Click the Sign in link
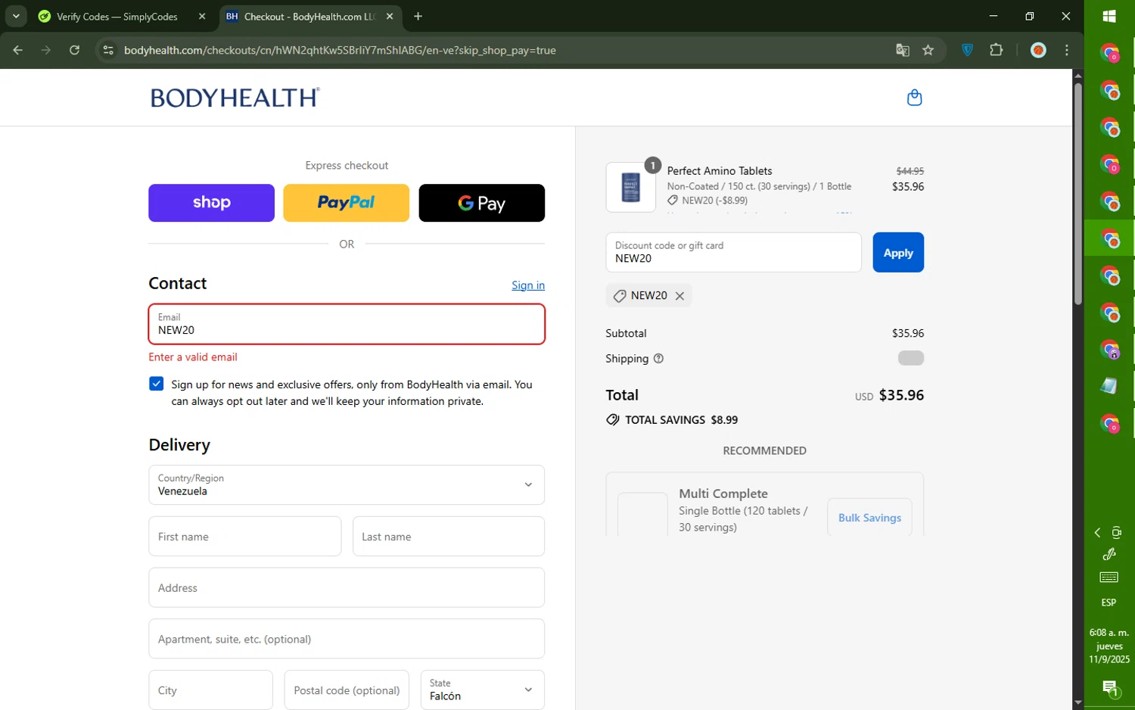The width and height of the screenshot is (1135, 710). (x=528, y=285)
